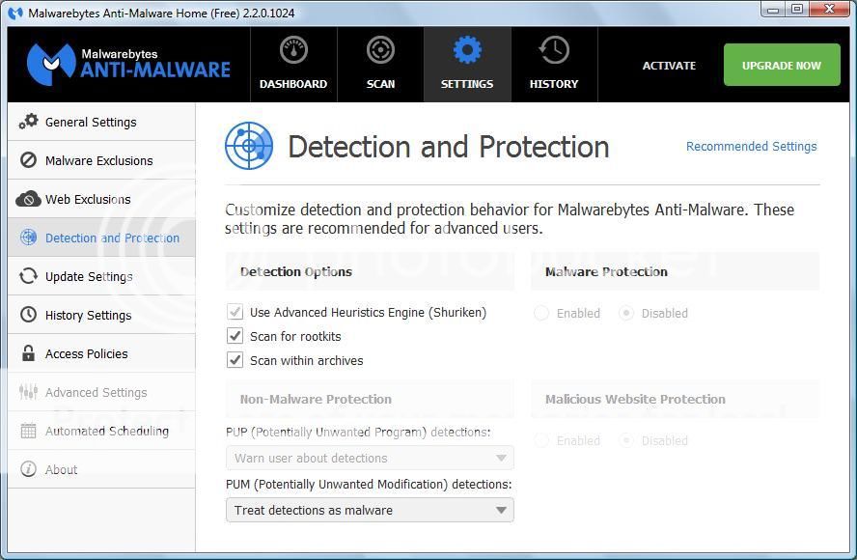
Task: Select Enabled radio under Malware Protection
Action: click(x=541, y=313)
